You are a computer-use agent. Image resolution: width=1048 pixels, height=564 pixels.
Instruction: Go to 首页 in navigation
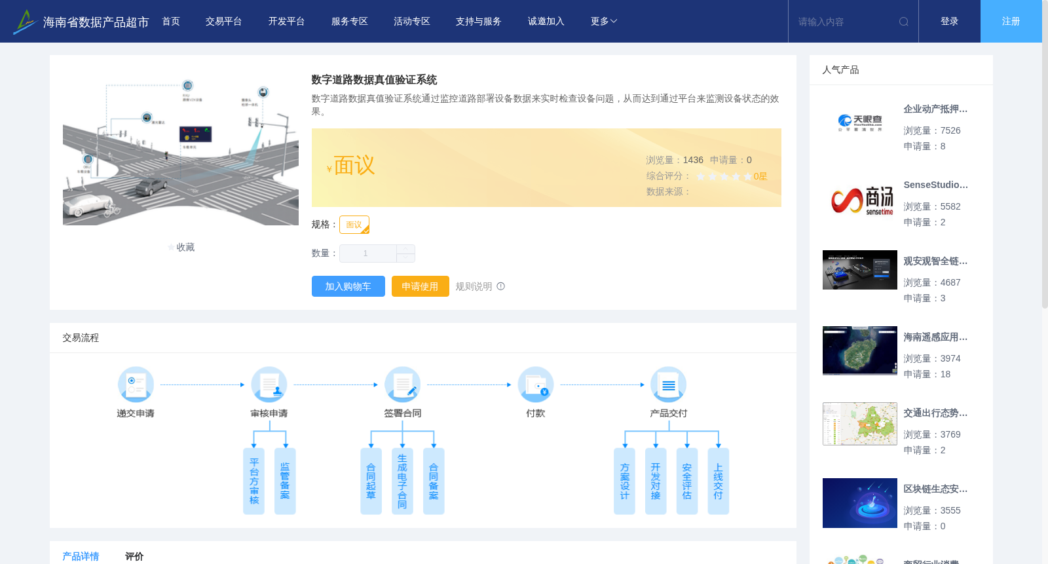point(171,22)
